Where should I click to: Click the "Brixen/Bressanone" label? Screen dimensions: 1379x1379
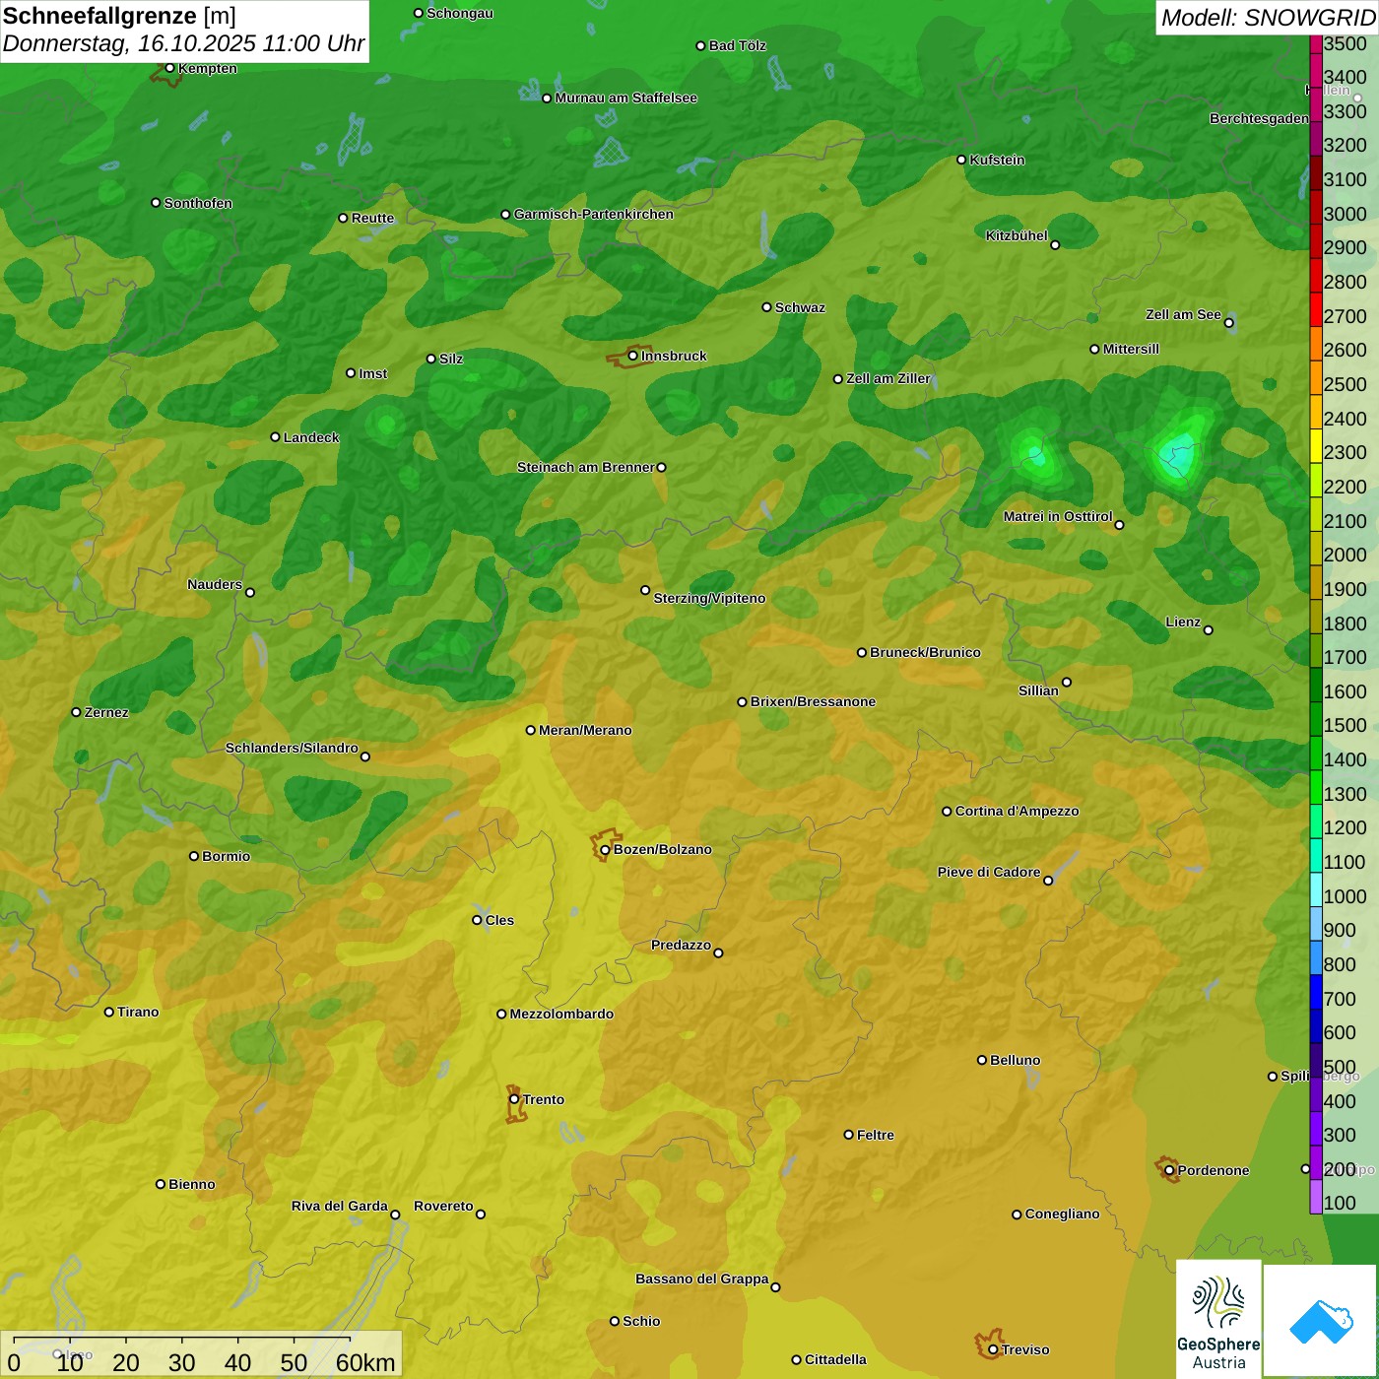(813, 701)
